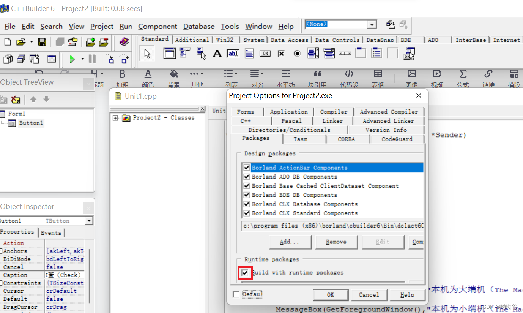
Task: Select the Memo component icon
Action: 249,54
